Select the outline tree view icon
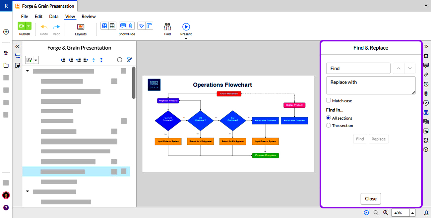Screen dimensions: 431x218 coord(18,56)
